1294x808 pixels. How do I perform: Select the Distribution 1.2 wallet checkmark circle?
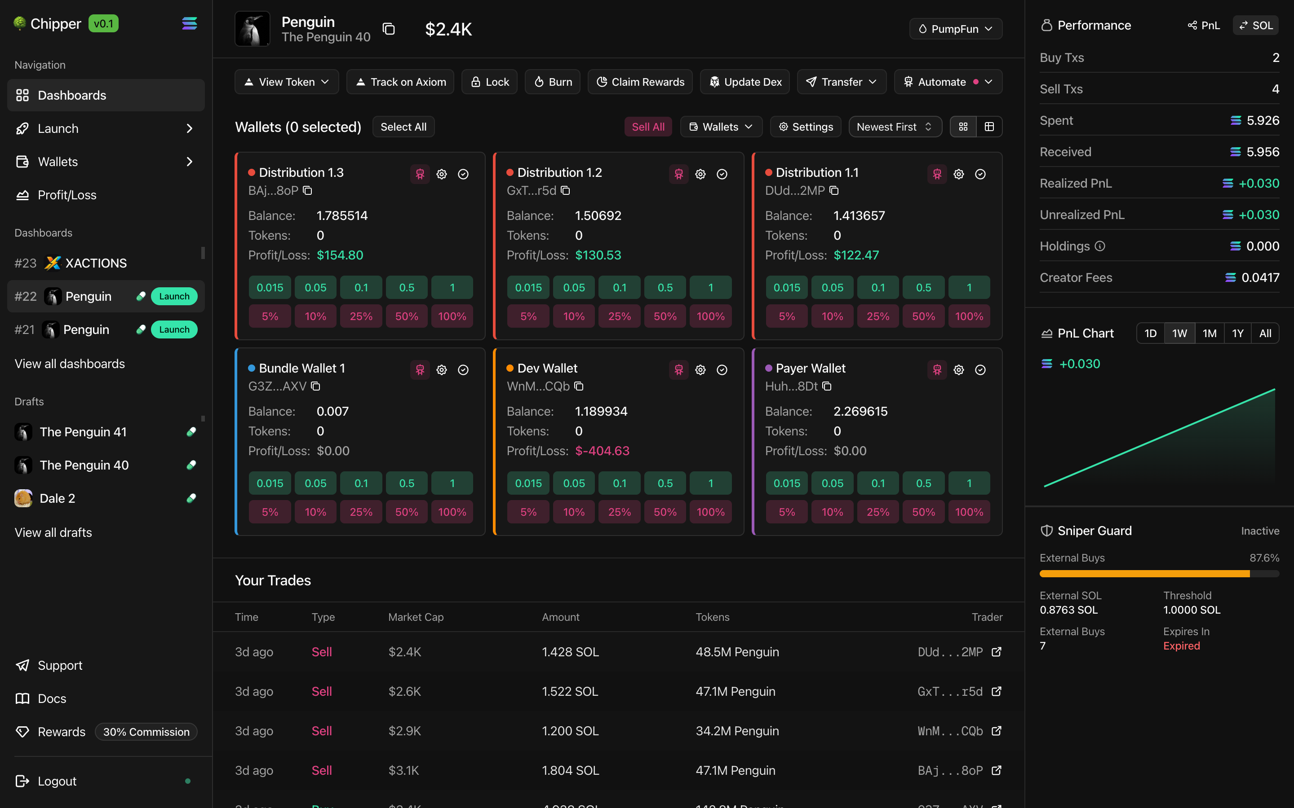pyautogui.click(x=722, y=174)
